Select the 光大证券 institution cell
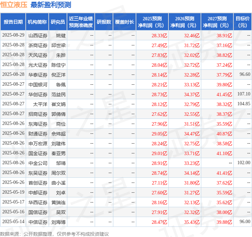Viewport: 252px width, 237px height. click(x=38, y=65)
